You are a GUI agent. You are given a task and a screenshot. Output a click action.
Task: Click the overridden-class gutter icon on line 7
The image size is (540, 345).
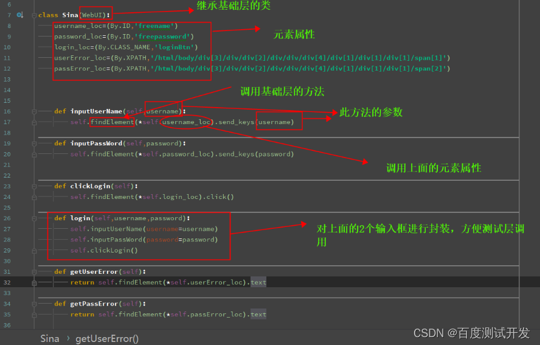point(20,15)
